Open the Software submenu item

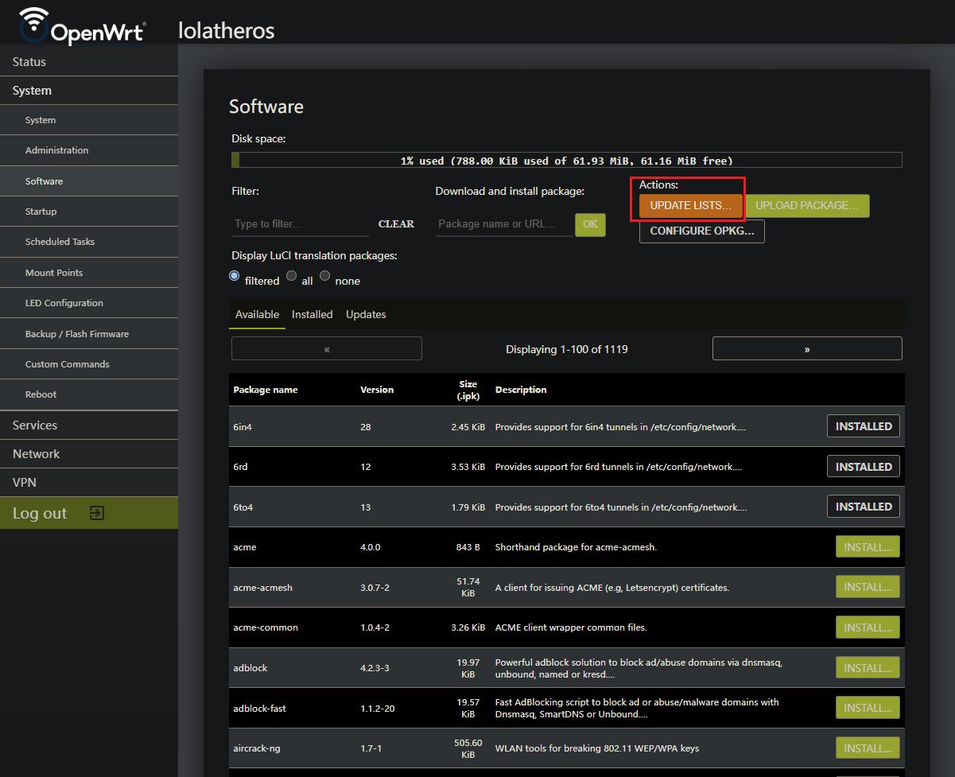point(89,181)
